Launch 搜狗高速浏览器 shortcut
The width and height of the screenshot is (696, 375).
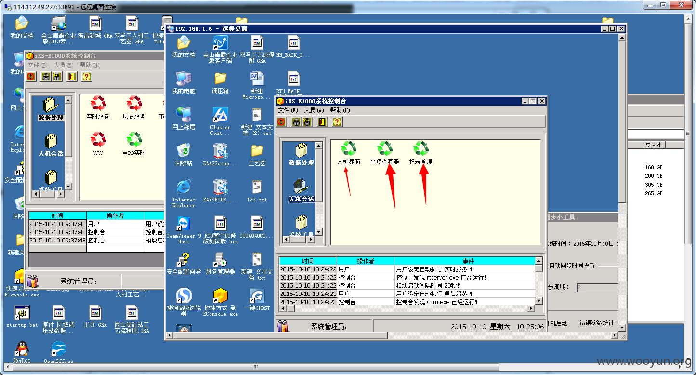pos(184,302)
